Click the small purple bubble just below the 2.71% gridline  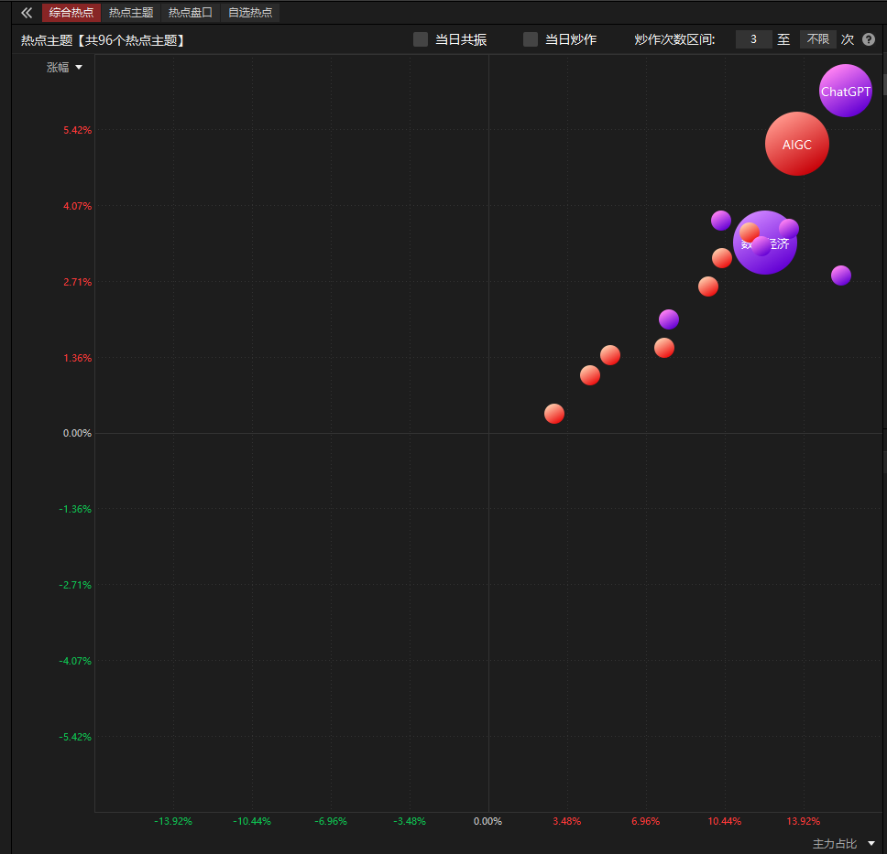(669, 319)
